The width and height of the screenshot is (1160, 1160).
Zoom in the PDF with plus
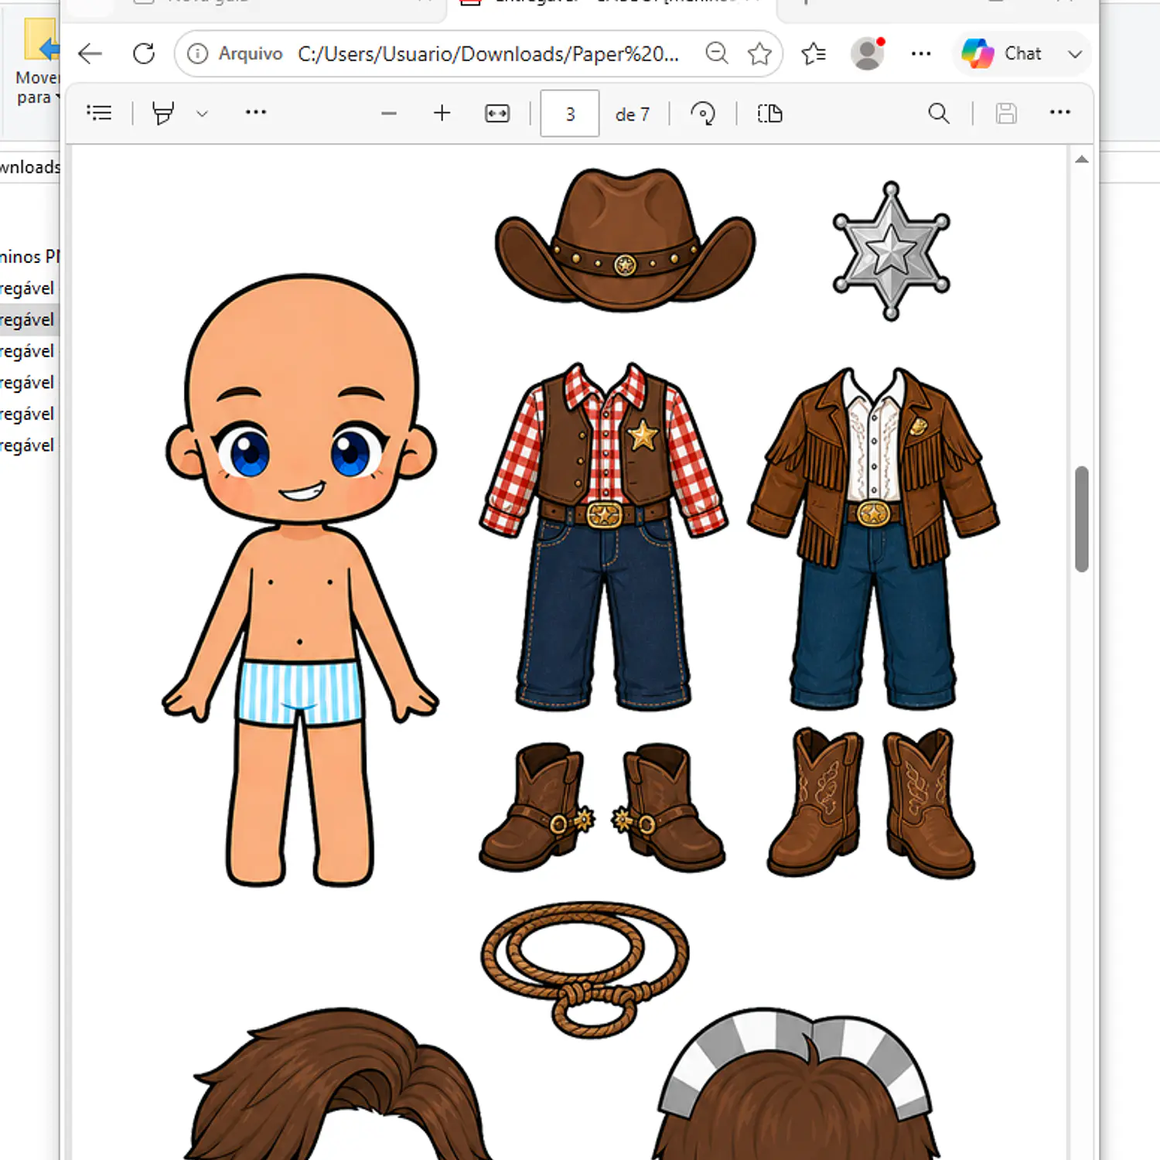pyautogui.click(x=442, y=113)
